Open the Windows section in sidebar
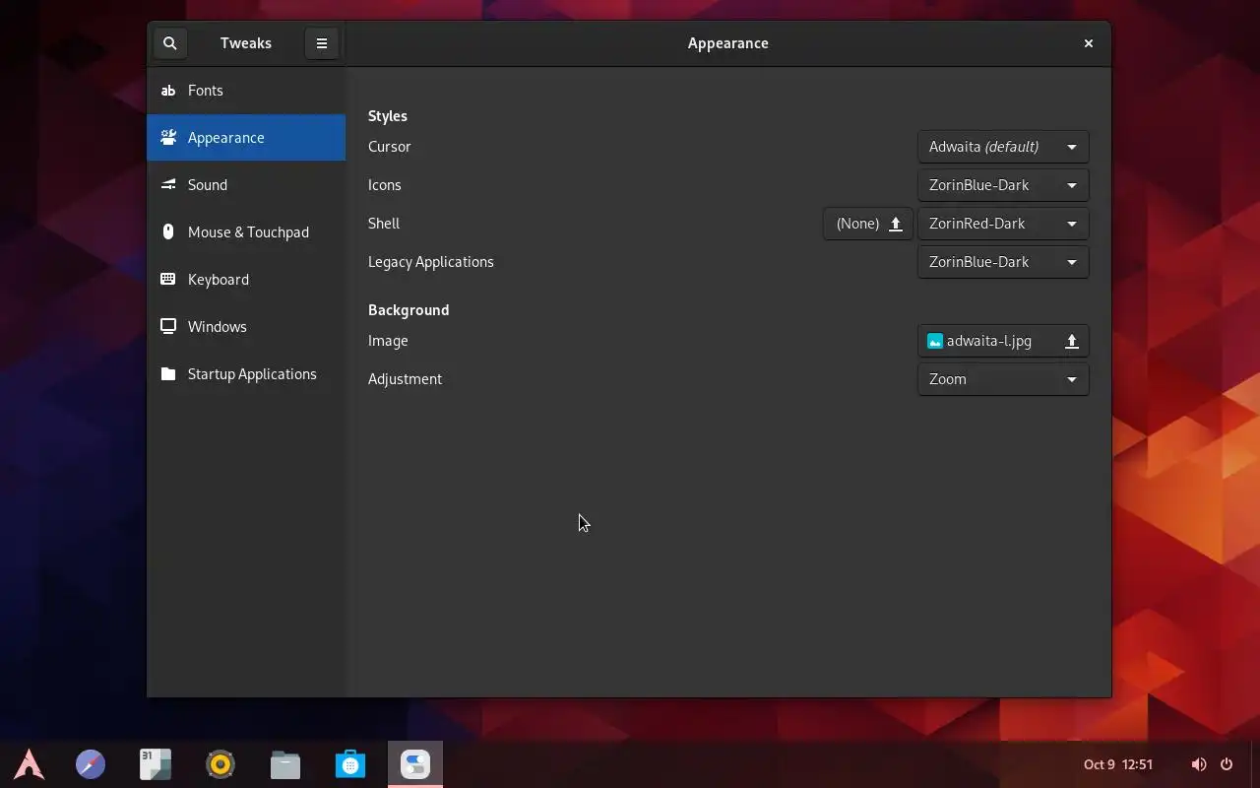The image size is (1260, 788). pos(246,327)
